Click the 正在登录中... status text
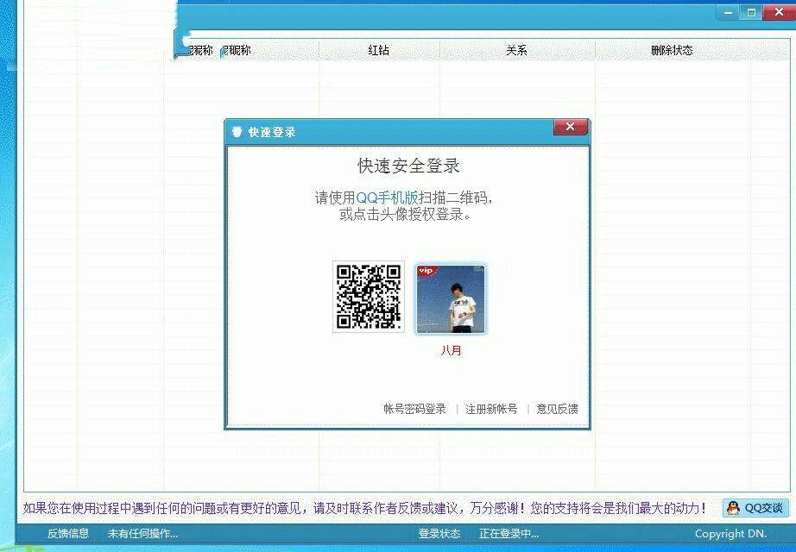 (509, 533)
